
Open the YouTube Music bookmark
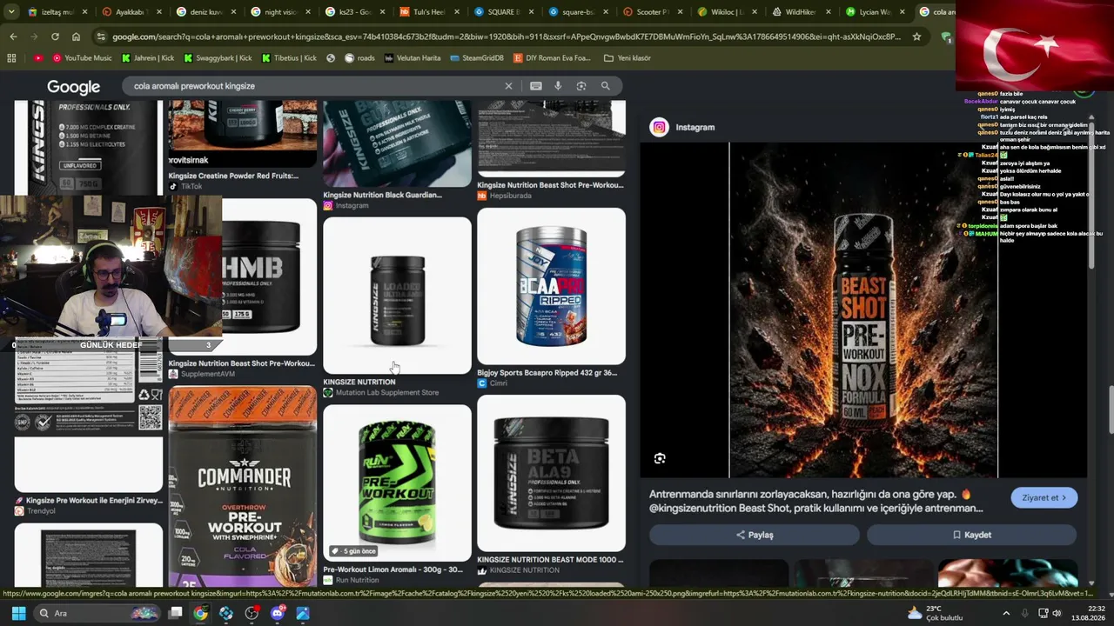pos(82,58)
